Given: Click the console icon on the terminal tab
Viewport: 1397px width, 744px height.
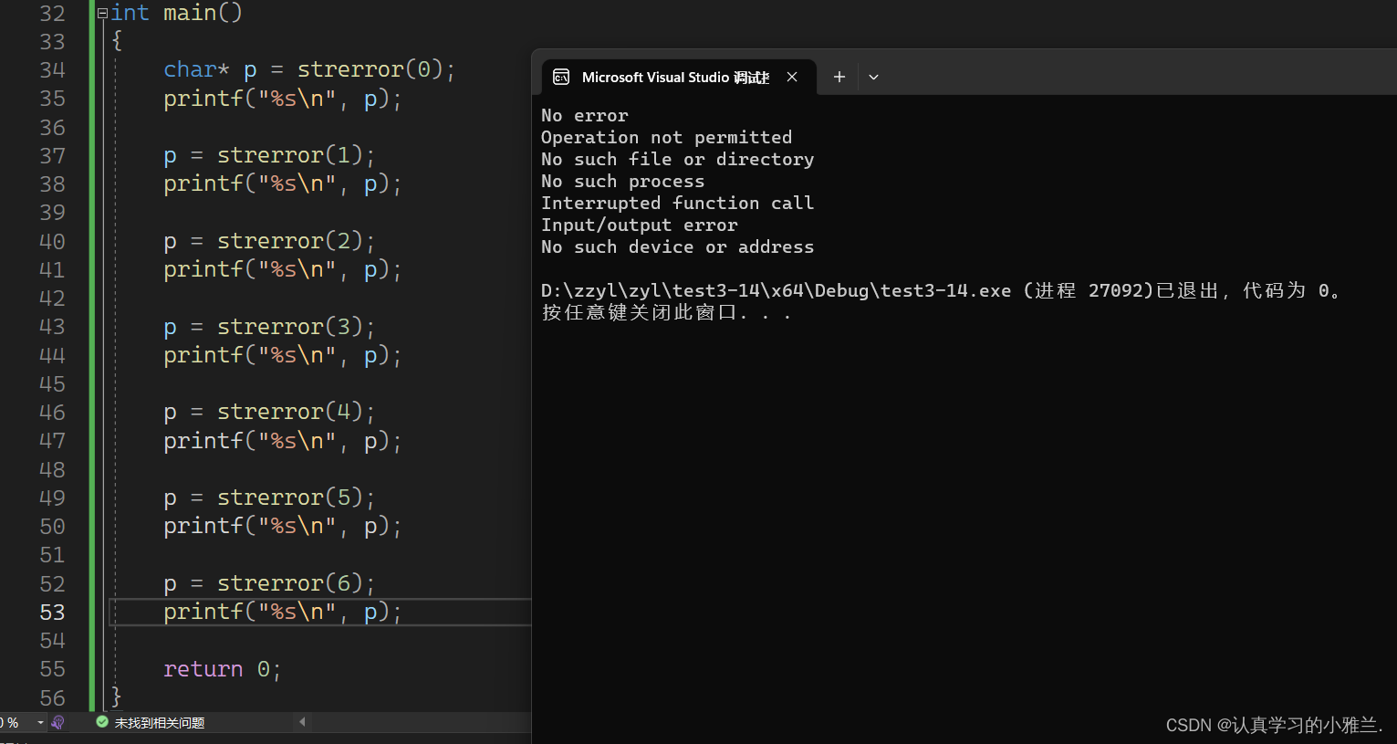Looking at the screenshot, I should tap(561, 78).
